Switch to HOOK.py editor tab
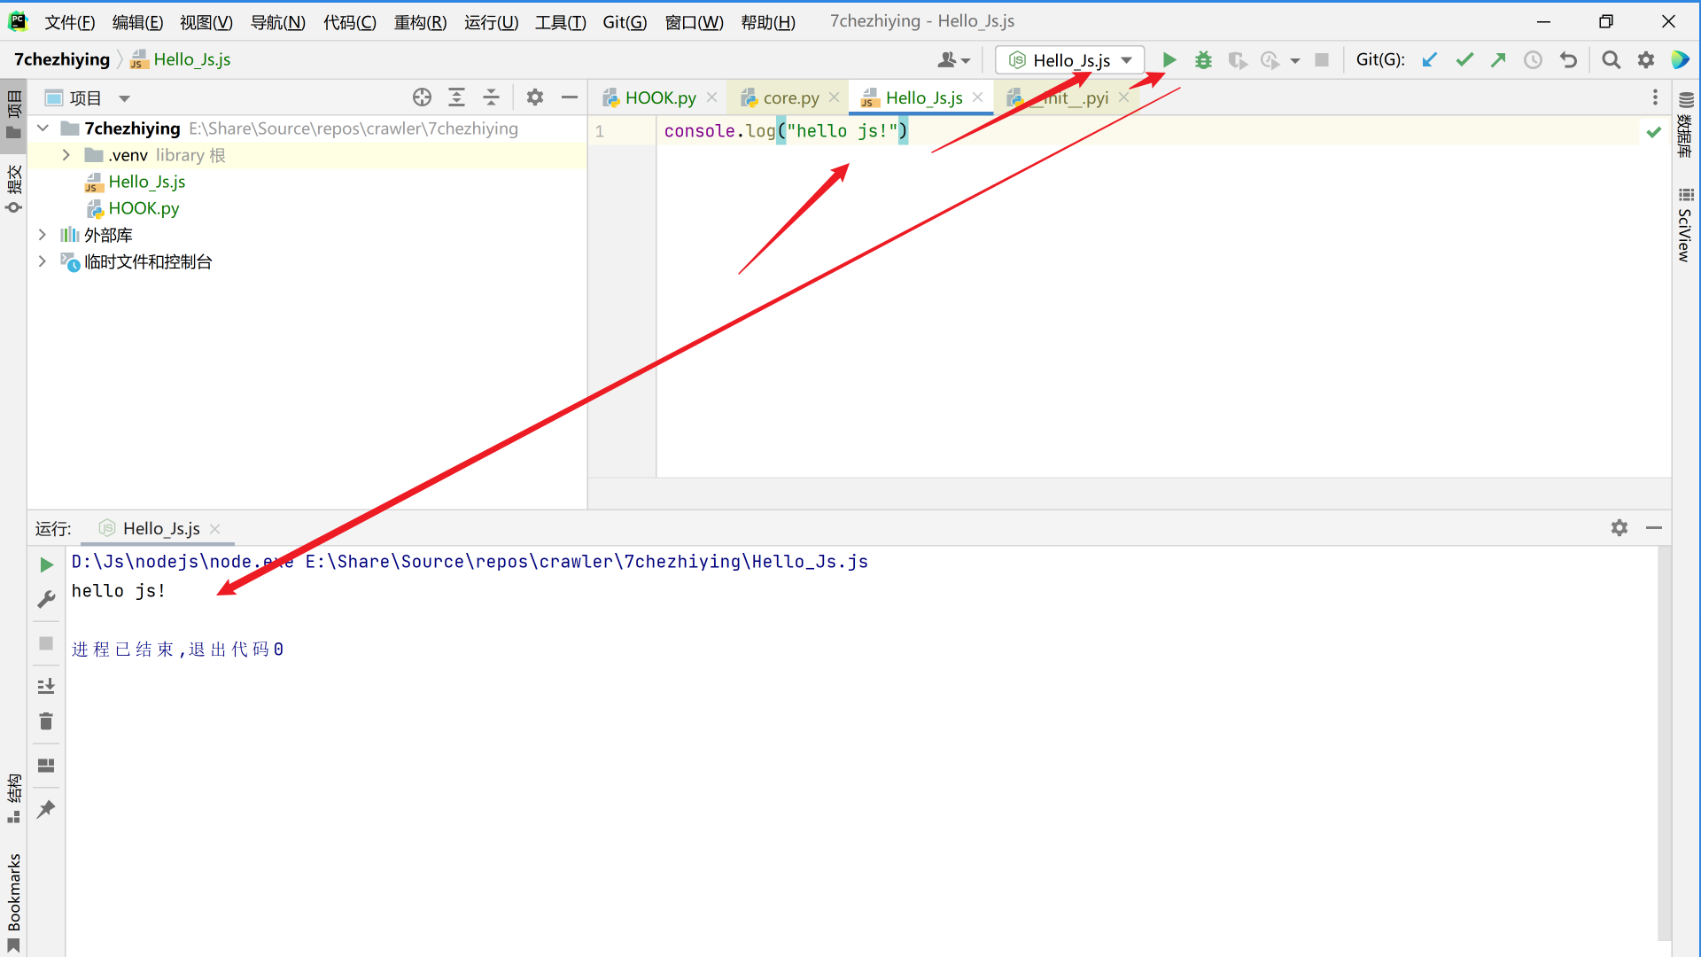This screenshot has width=1701, height=957. point(660,97)
